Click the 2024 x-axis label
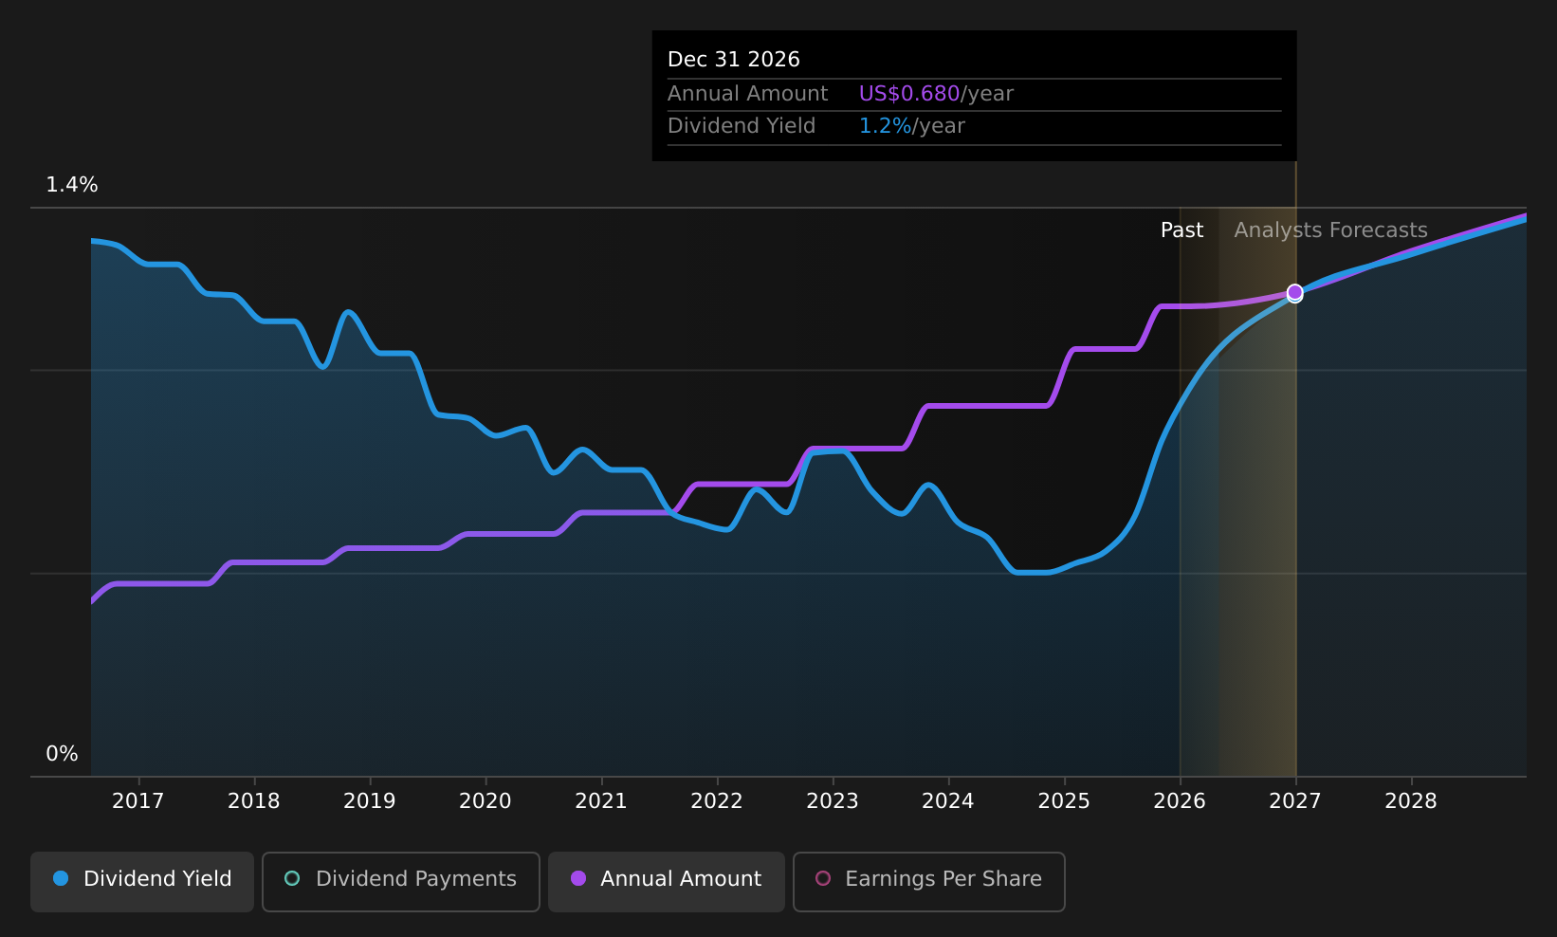This screenshot has width=1557, height=937. click(948, 801)
